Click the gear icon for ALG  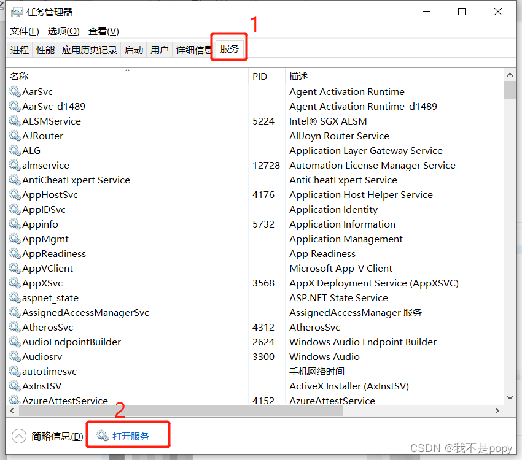tap(15, 150)
